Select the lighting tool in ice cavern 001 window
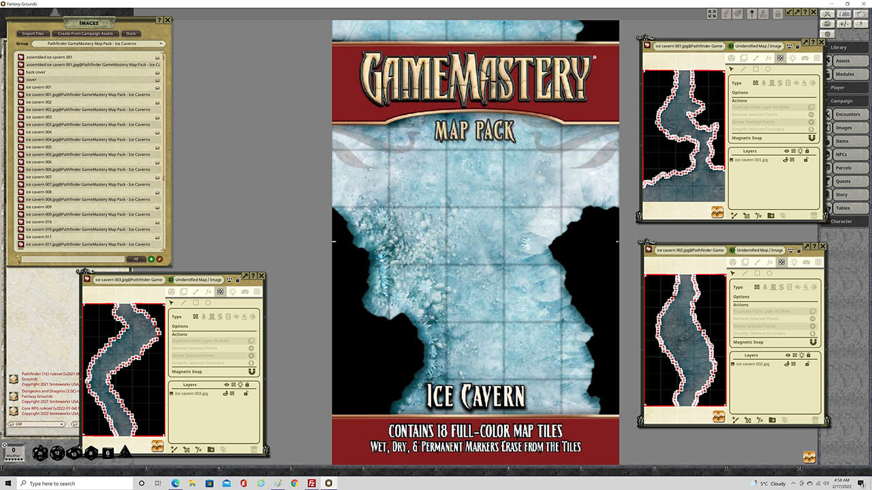Image resolution: width=872 pixels, height=490 pixels. (x=792, y=59)
